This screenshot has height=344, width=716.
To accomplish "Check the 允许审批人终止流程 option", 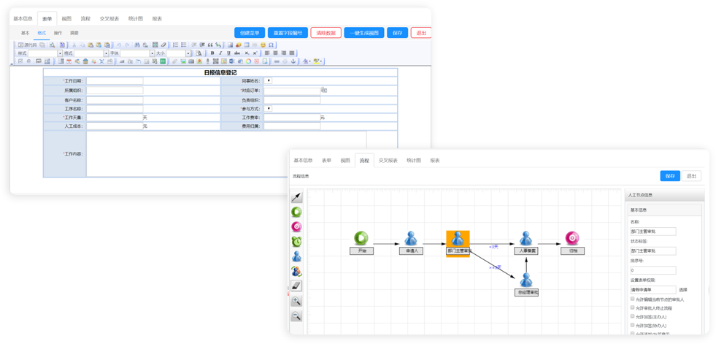I will [x=632, y=308].
